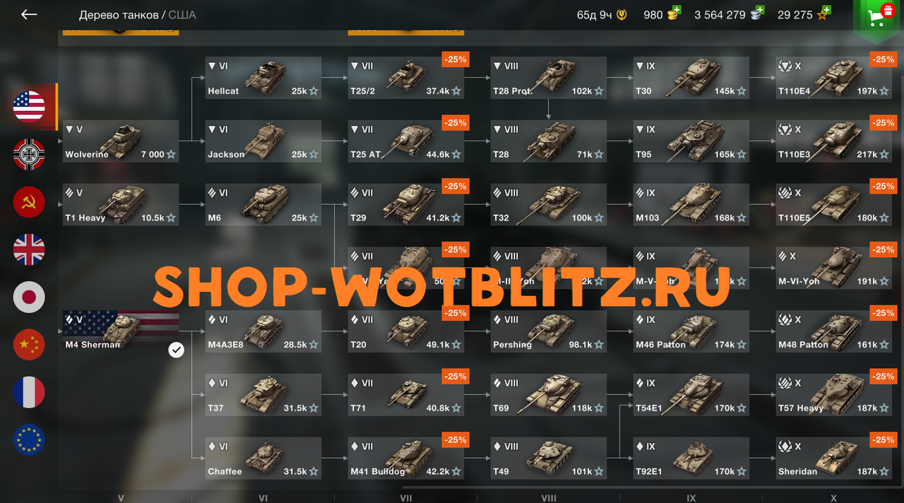904x503 pixels.
Task: Add gold with the plus icon
Action: (x=677, y=11)
